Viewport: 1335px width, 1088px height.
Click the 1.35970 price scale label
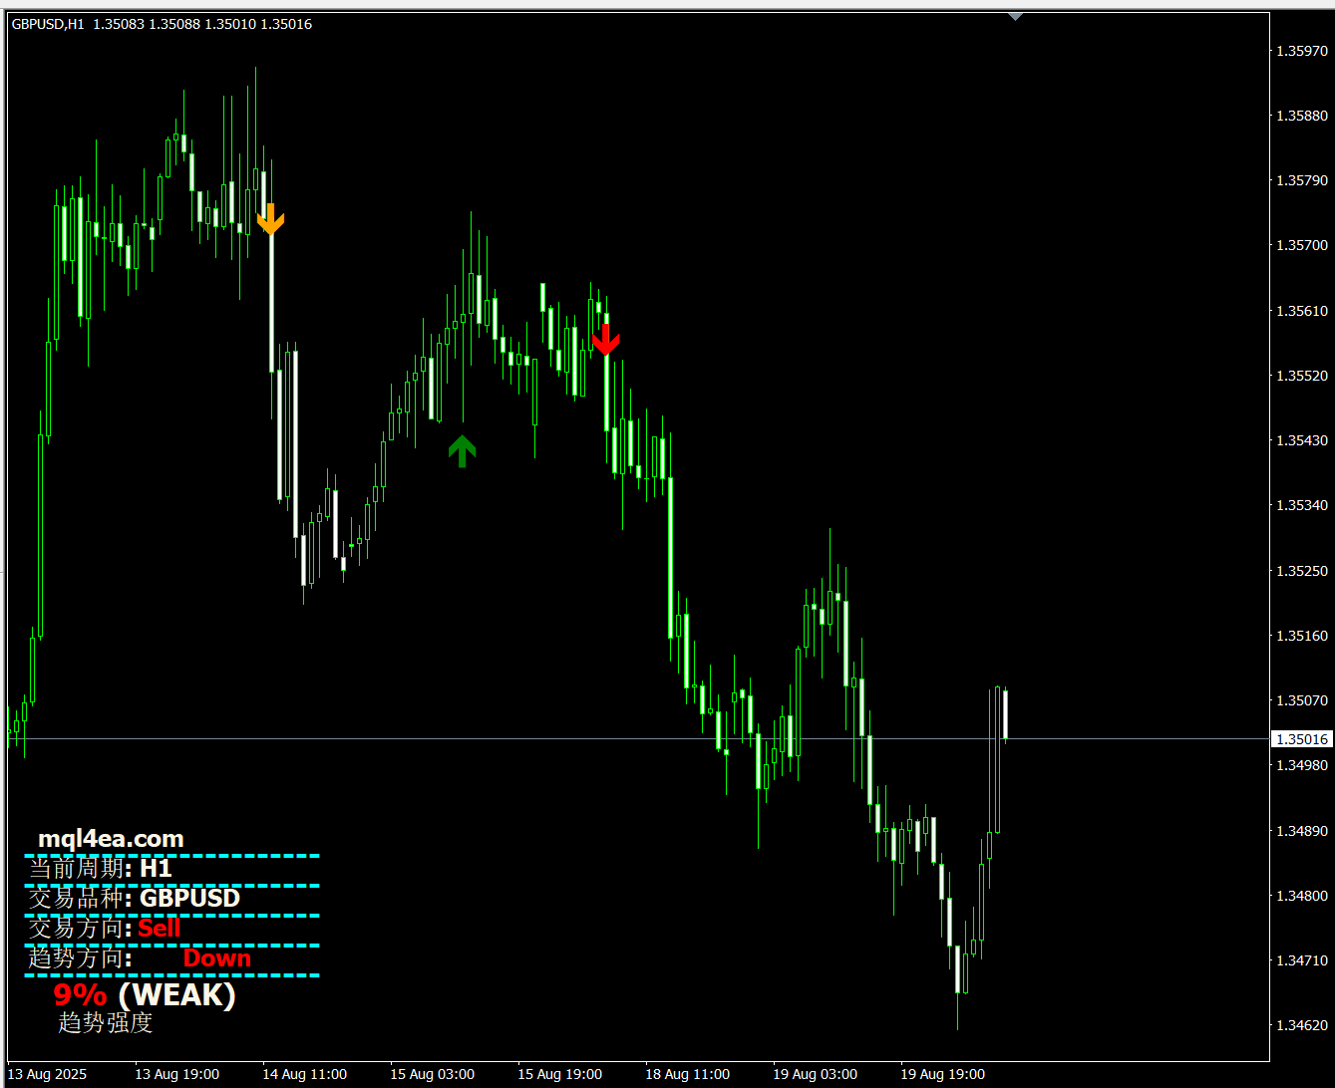pyautogui.click(x=1302, y=51)
